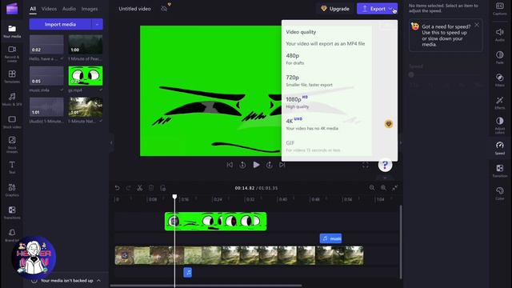
Task: Switch to the Images media tab
Action: tap(90, 9)
